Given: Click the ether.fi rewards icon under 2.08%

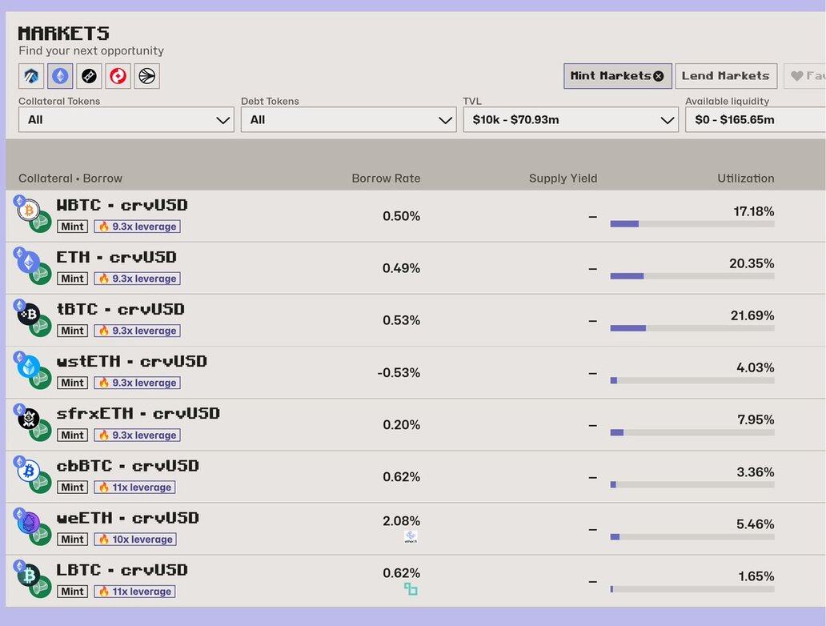Looking at the screenshot, I should 411,537.
